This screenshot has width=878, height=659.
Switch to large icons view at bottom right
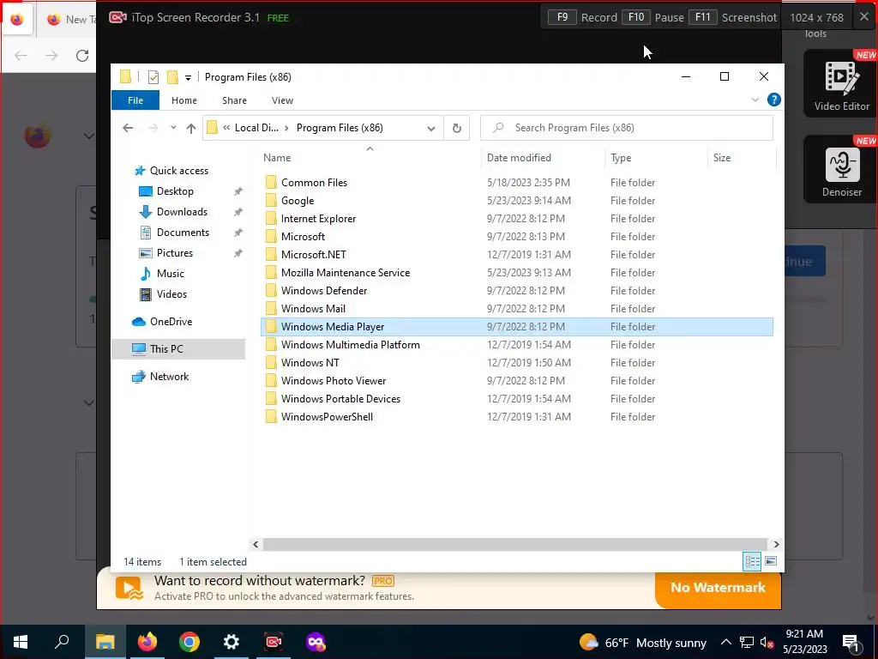[771, 561]
